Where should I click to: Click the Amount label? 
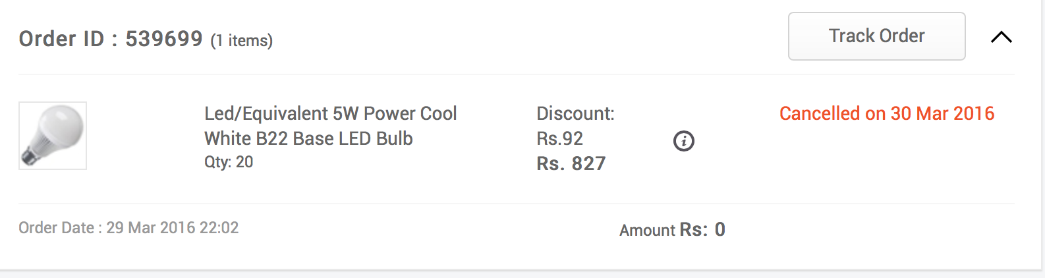(x=647, y=230)
